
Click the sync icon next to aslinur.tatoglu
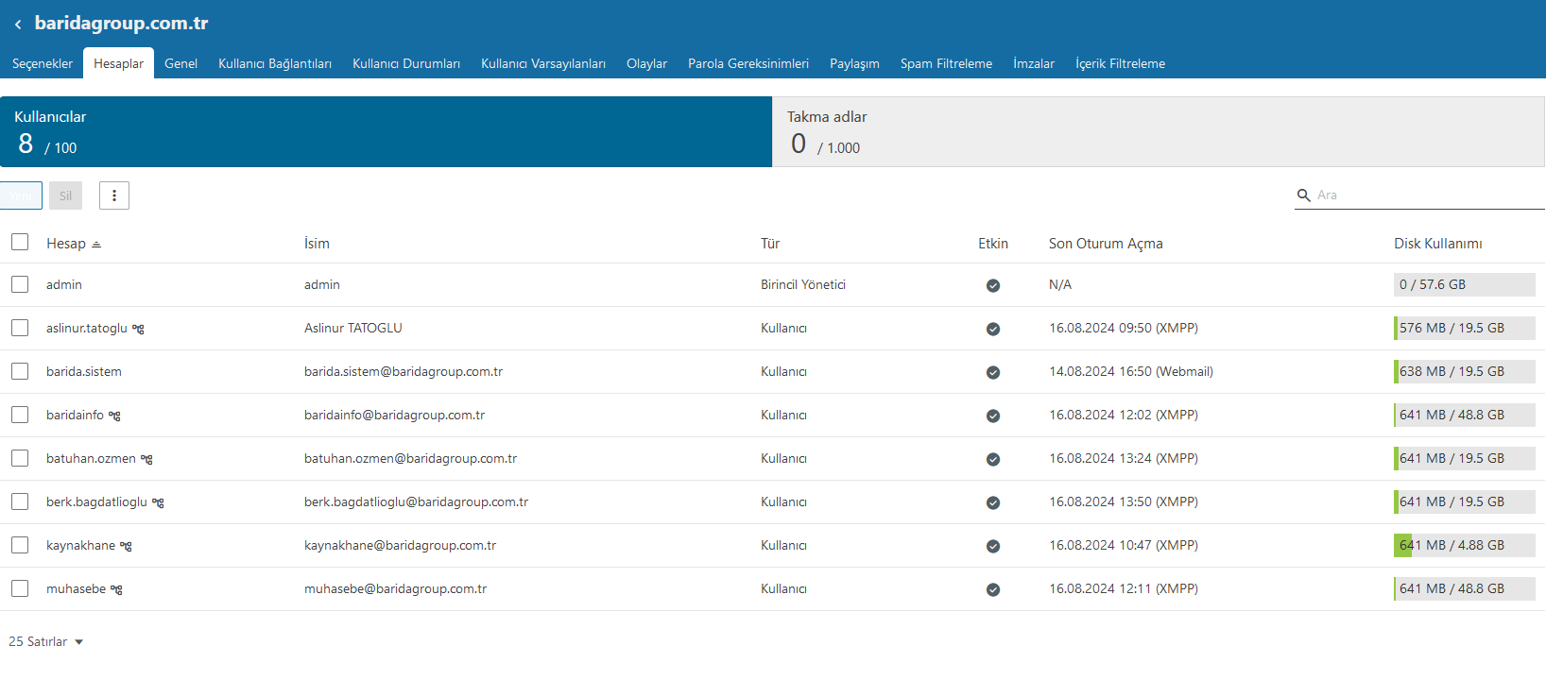click(139, 329)
